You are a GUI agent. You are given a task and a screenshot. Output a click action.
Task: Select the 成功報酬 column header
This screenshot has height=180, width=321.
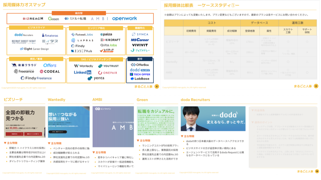point(232,31)
